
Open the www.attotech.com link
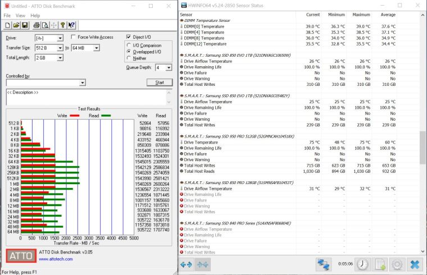coord(56,259)
